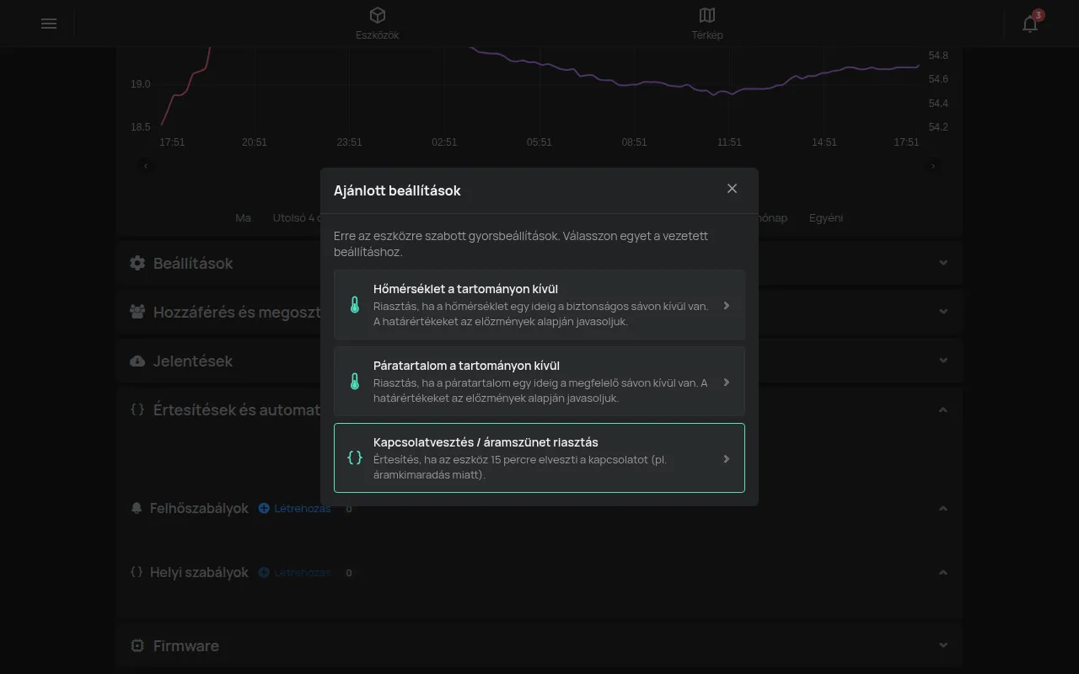
Task: Select Páratartalom a tartományon kívül preset
Action: (x=539, y=381)
